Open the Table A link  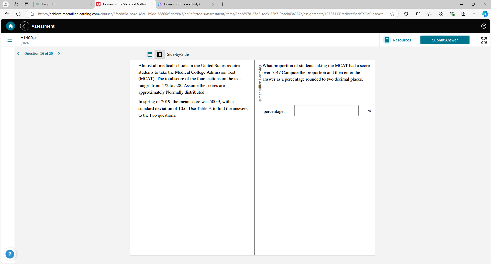click(x=204, y=108)
